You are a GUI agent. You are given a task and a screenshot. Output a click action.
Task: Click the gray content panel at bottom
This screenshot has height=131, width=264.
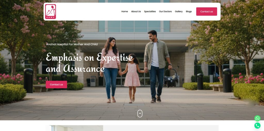click(161, 128)
